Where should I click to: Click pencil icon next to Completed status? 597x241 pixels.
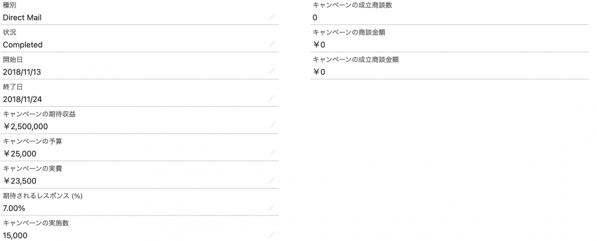(272, 44)
